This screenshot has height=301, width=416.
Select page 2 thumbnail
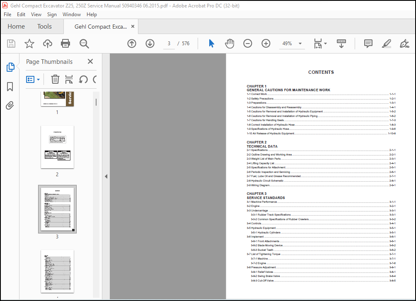57,147
